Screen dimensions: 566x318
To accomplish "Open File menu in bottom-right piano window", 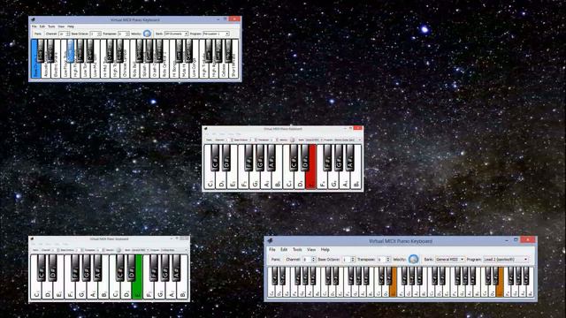I will pos(272,249).
